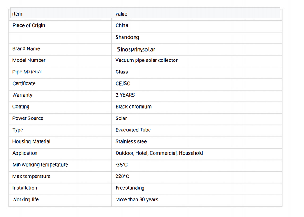Click the 'value' column header
This screenshot has height=217, width=304.
(x=121, y=14)
